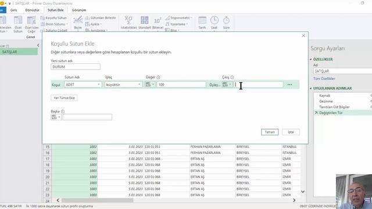Switch to the Dönüştür ribbon tab
372x209 pixels.
pos(33,10)
